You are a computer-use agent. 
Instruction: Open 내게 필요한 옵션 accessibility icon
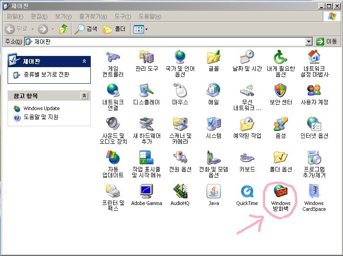coord(280,57)
